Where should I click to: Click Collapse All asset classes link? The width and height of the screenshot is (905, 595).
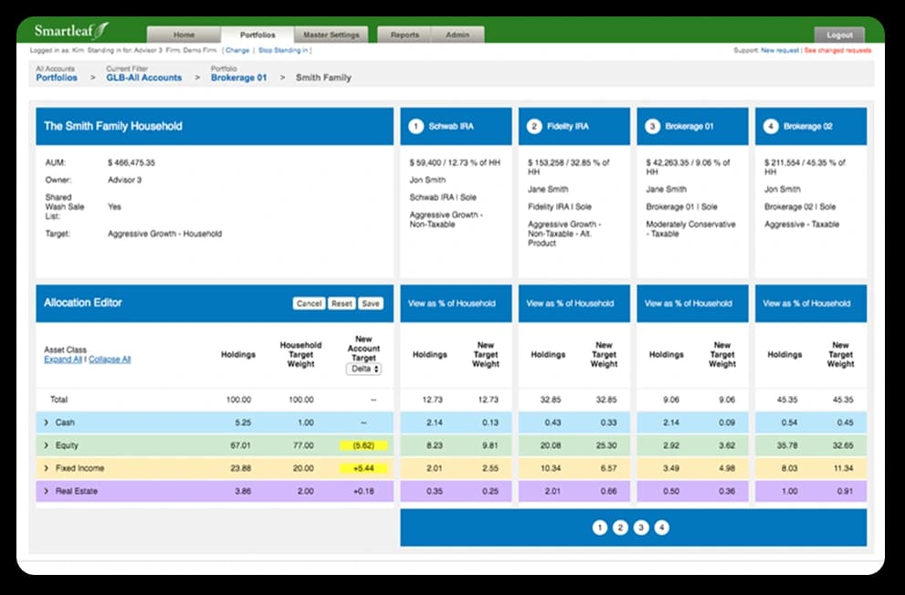point(110,360)
